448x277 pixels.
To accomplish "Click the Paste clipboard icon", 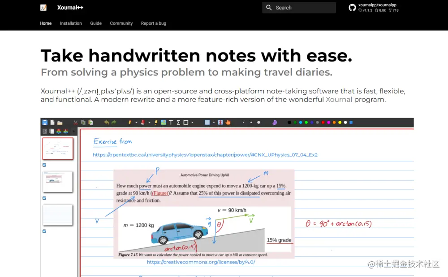I will (x=90, y=122).
